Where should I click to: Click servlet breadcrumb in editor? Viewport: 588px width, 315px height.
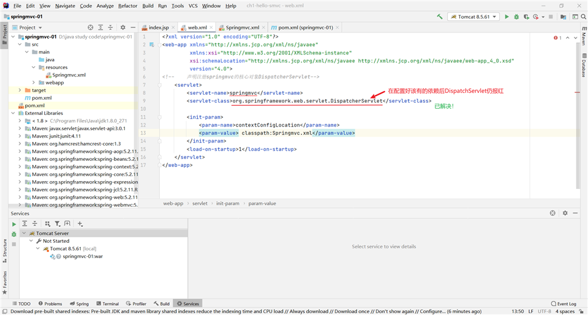click(200, 204)
